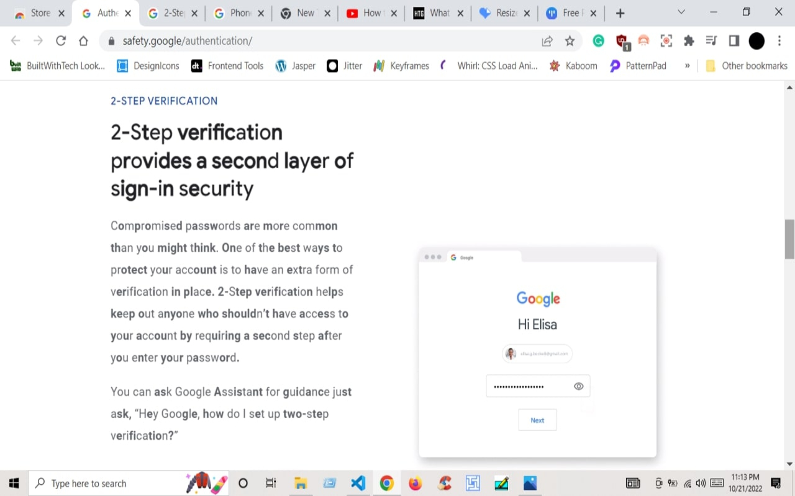Expand the tab search chevron
The height and width of the screenshot is (496, 795).
(x=681, y=12)
